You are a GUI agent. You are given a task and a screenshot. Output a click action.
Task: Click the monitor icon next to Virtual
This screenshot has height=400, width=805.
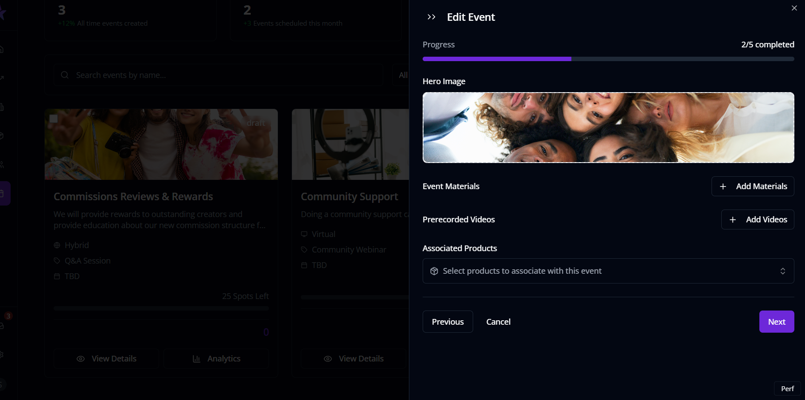tap(304, 234)
